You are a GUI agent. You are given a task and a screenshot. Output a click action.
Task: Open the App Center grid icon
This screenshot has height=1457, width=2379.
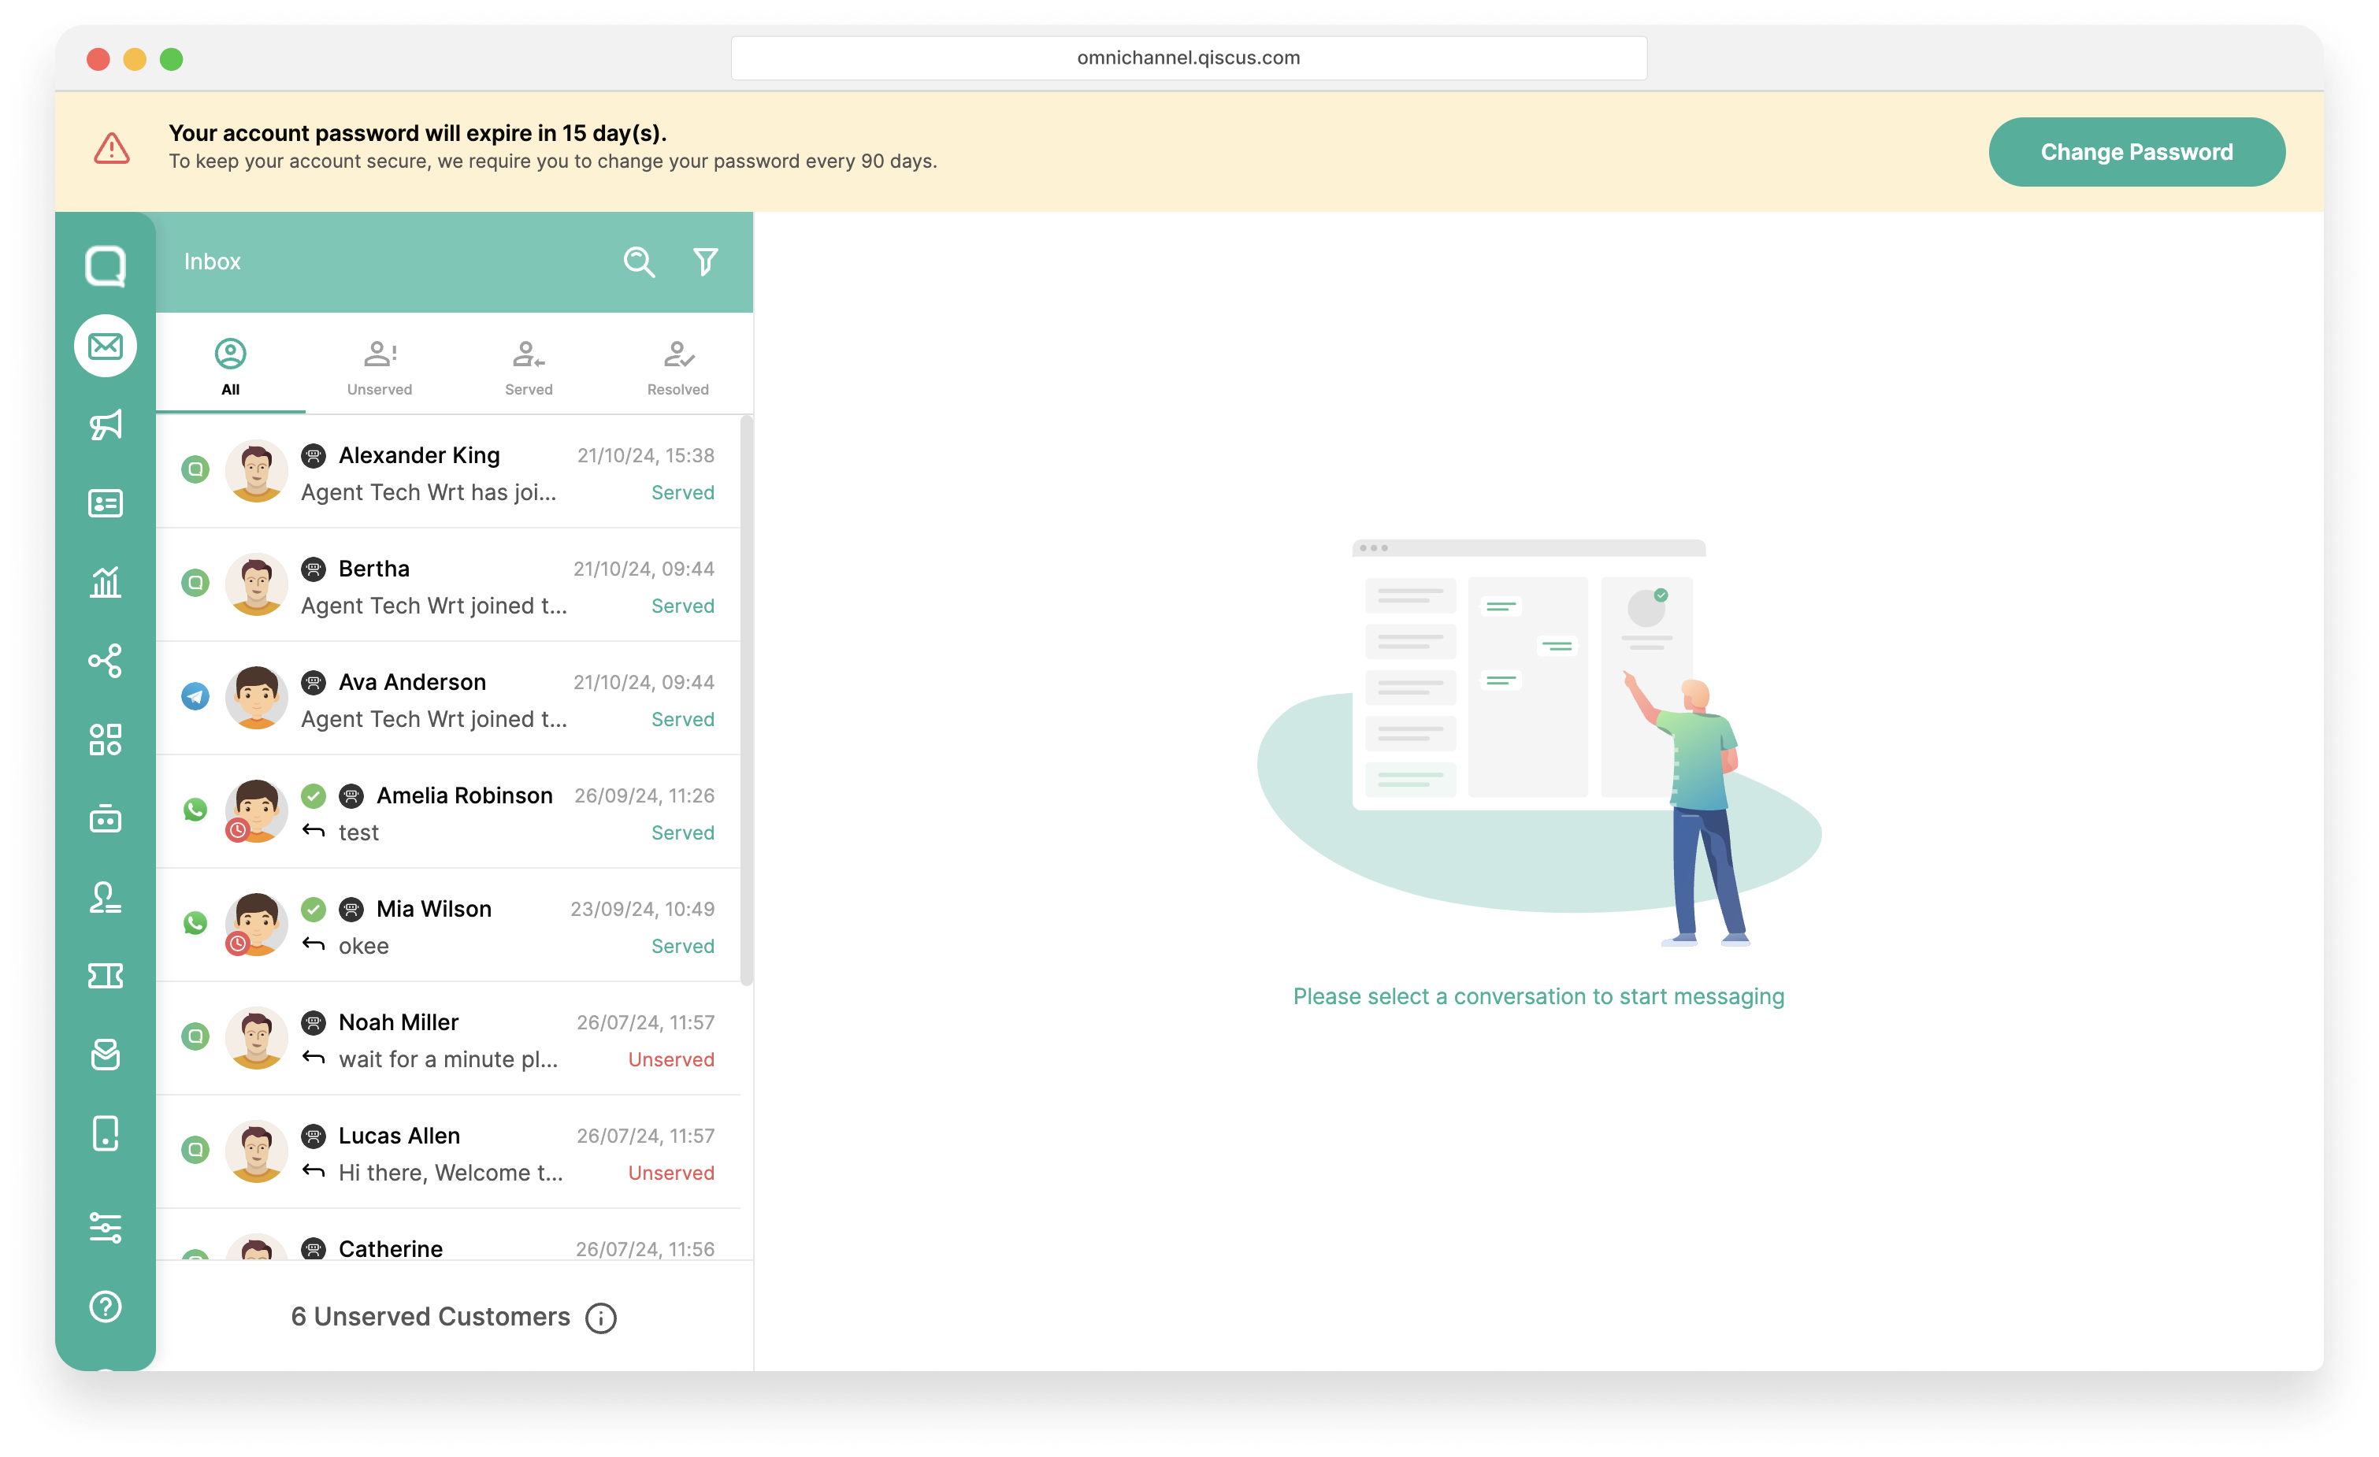point(106,740)
